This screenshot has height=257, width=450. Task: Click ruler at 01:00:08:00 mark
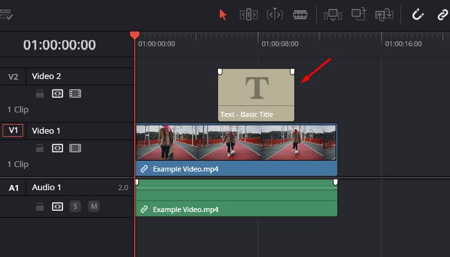(x=280, y=44)
